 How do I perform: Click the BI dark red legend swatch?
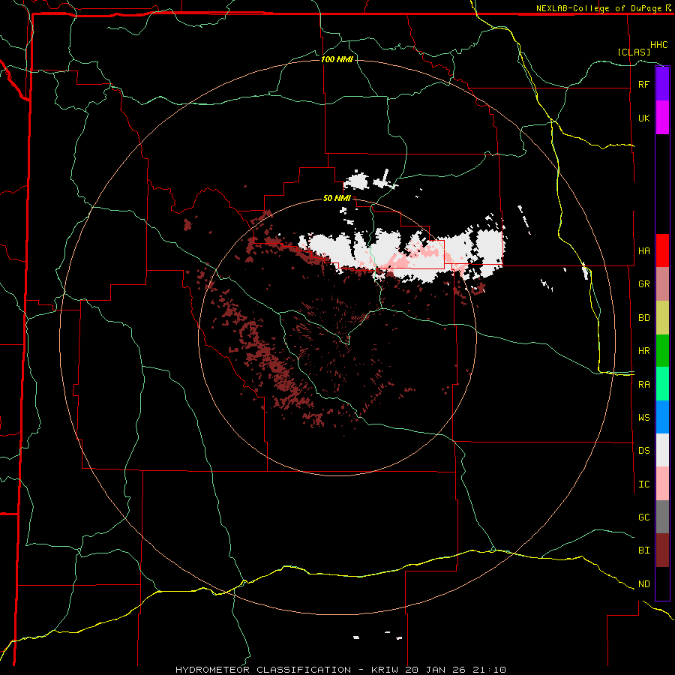pos(662,550)
